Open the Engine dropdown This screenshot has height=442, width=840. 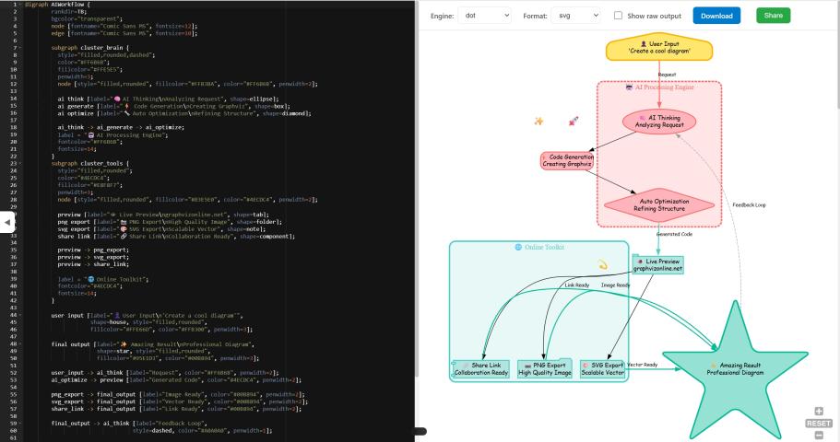coord(486,16)
